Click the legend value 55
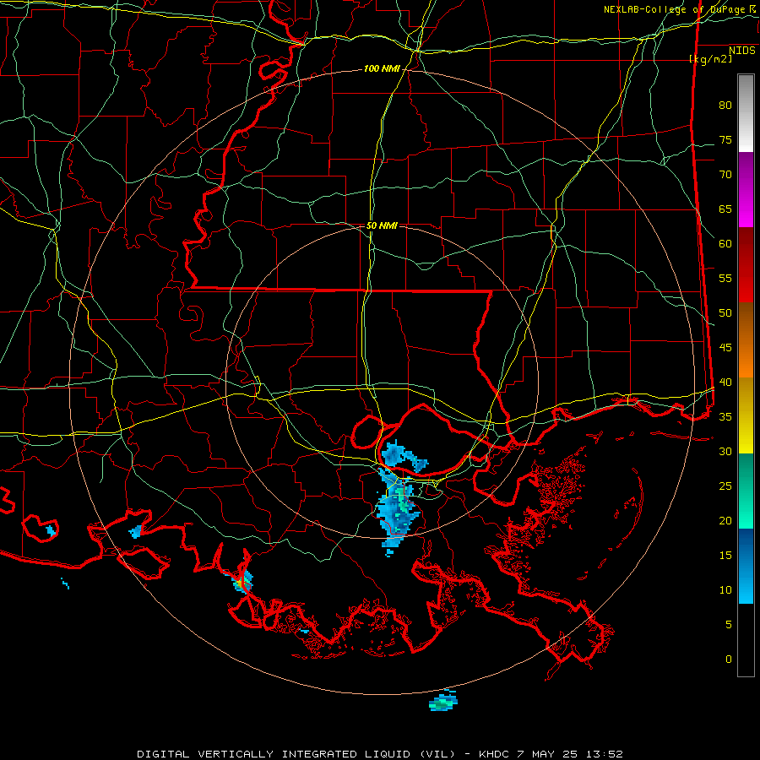Viewport: 760px width, 760px height. pos(725,279)
